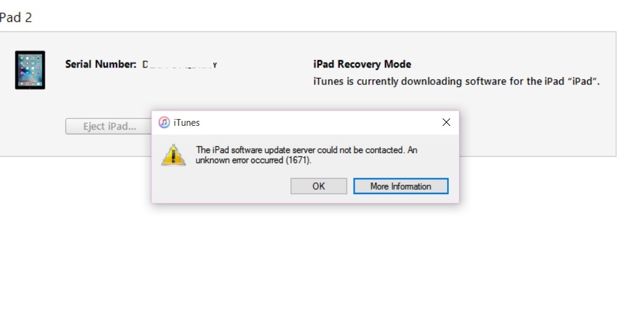Click the obscured serial number value
The height and width of the screenshot is (310, 620).
(x=180, y=65)
